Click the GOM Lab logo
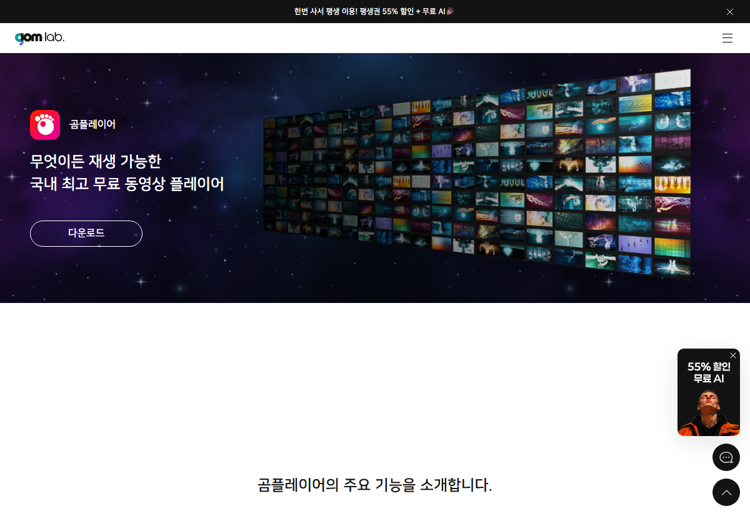 click(39, 38)
